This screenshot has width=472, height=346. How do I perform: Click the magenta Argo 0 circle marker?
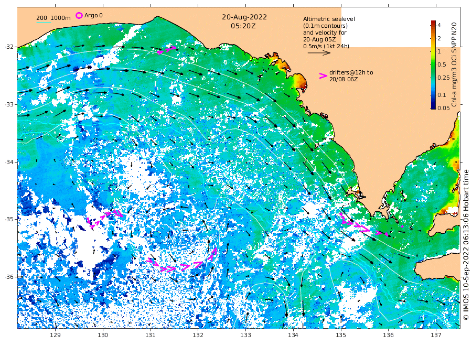[79, 16]
